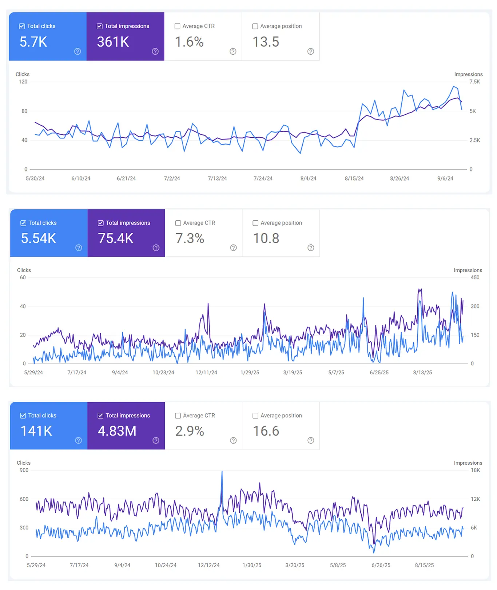Click the 18K impressions axis label
Screen dimensions: 497x590
pos(476,470)
